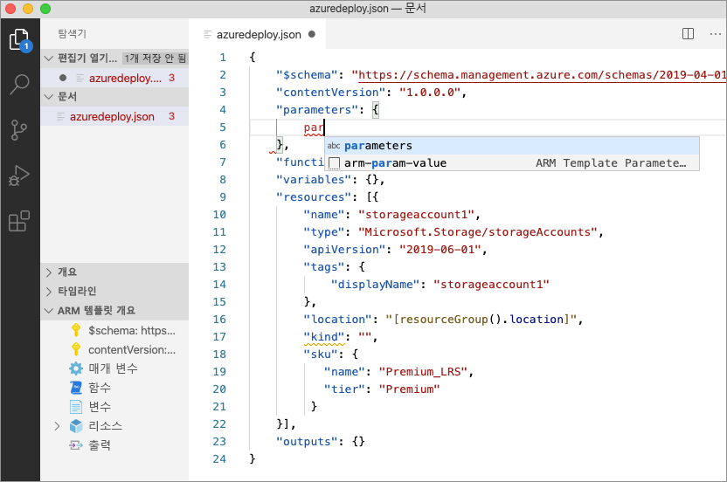Collapse the 문서 folder section
Screen dimensions: 727x482
click(x=49, y=96)
